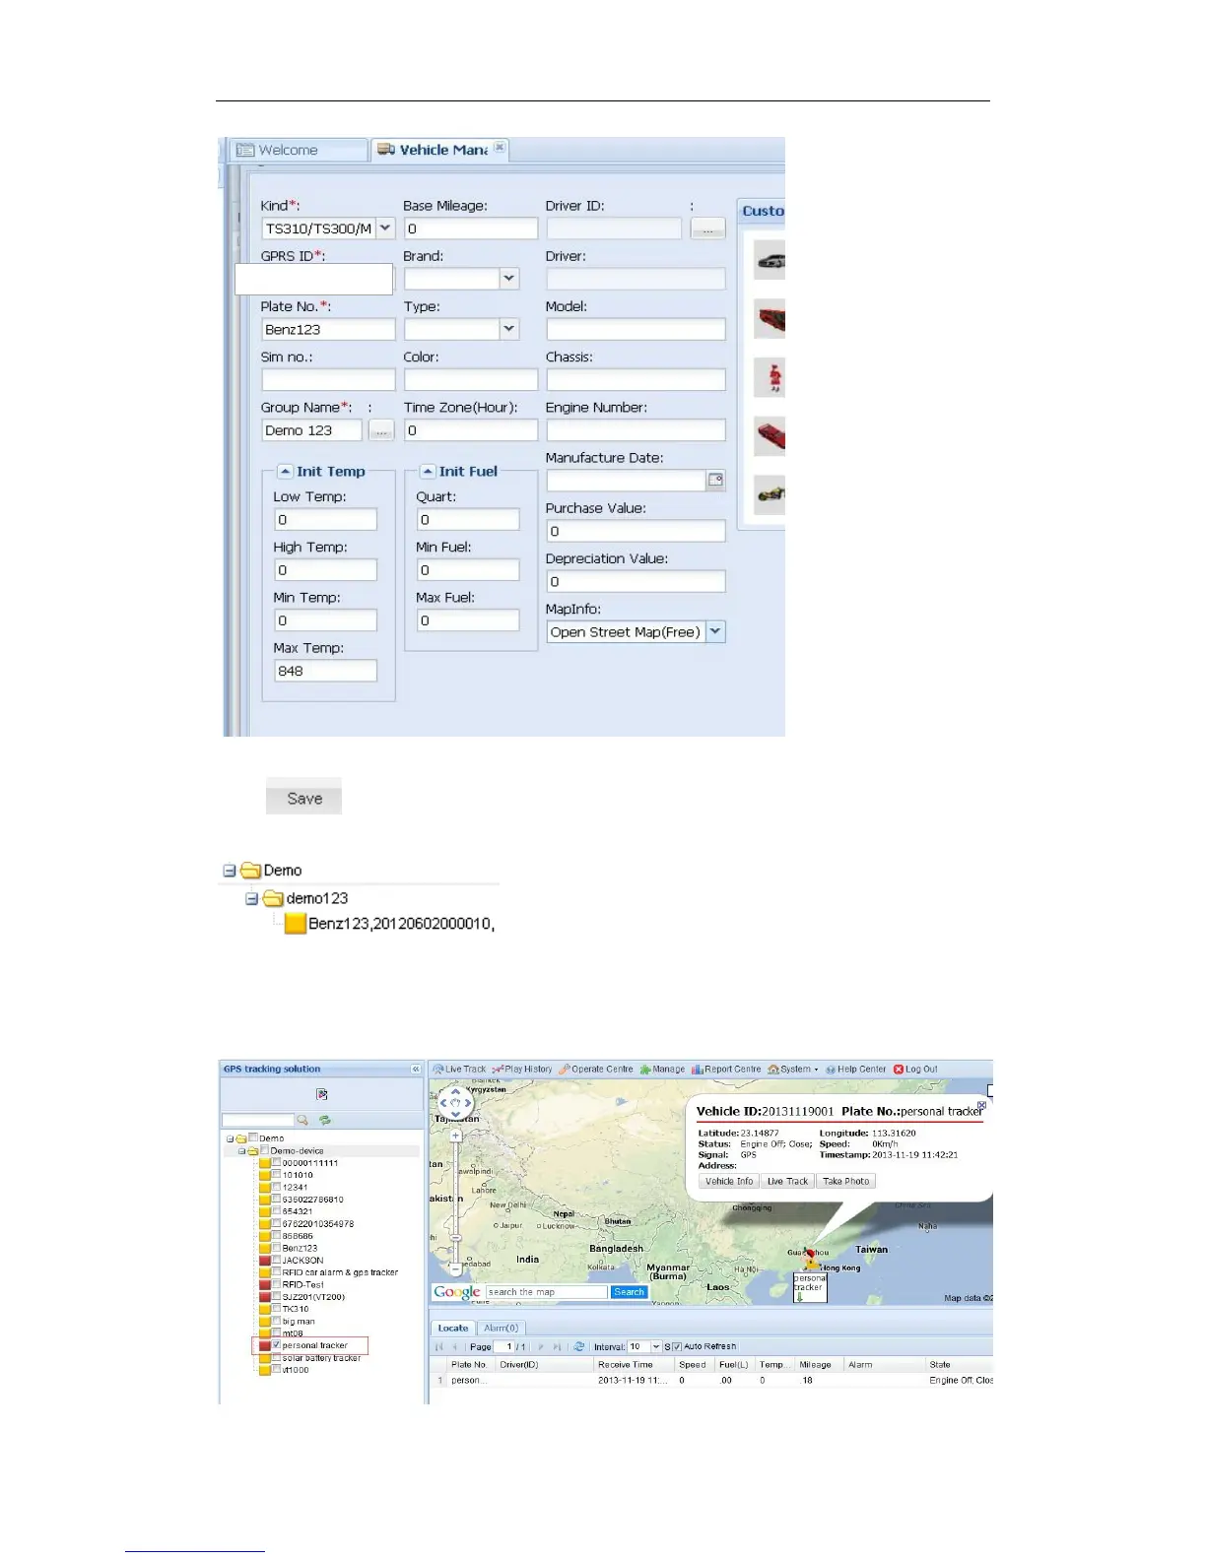Check the Demo-device group checkbox
The height and width of the screenshot is (1560, 1206).
point(265,1150)
